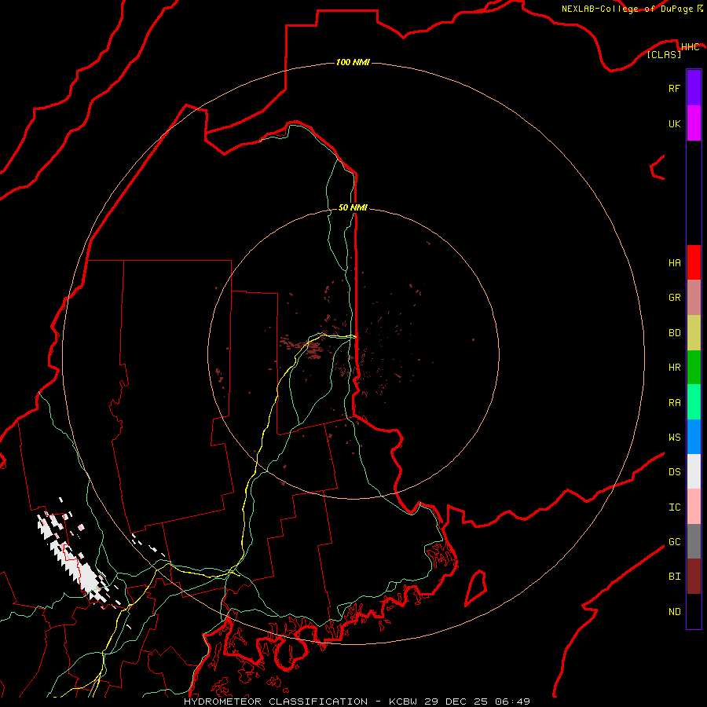Click the WS legend label
The height and width of the screenshot is (707, 707).
674,437
